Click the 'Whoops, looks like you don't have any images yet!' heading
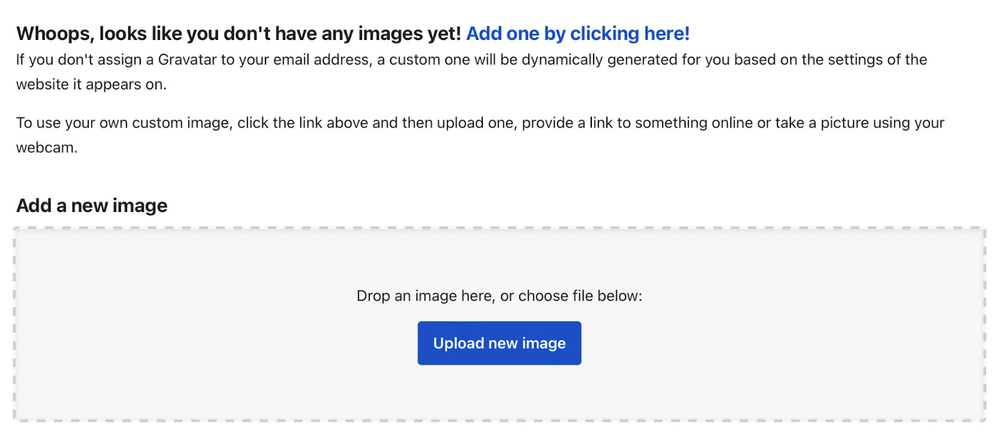Image resolution: width=1002 pixels, height=442 pixels. pyautogui.click(x=239, y=34)
